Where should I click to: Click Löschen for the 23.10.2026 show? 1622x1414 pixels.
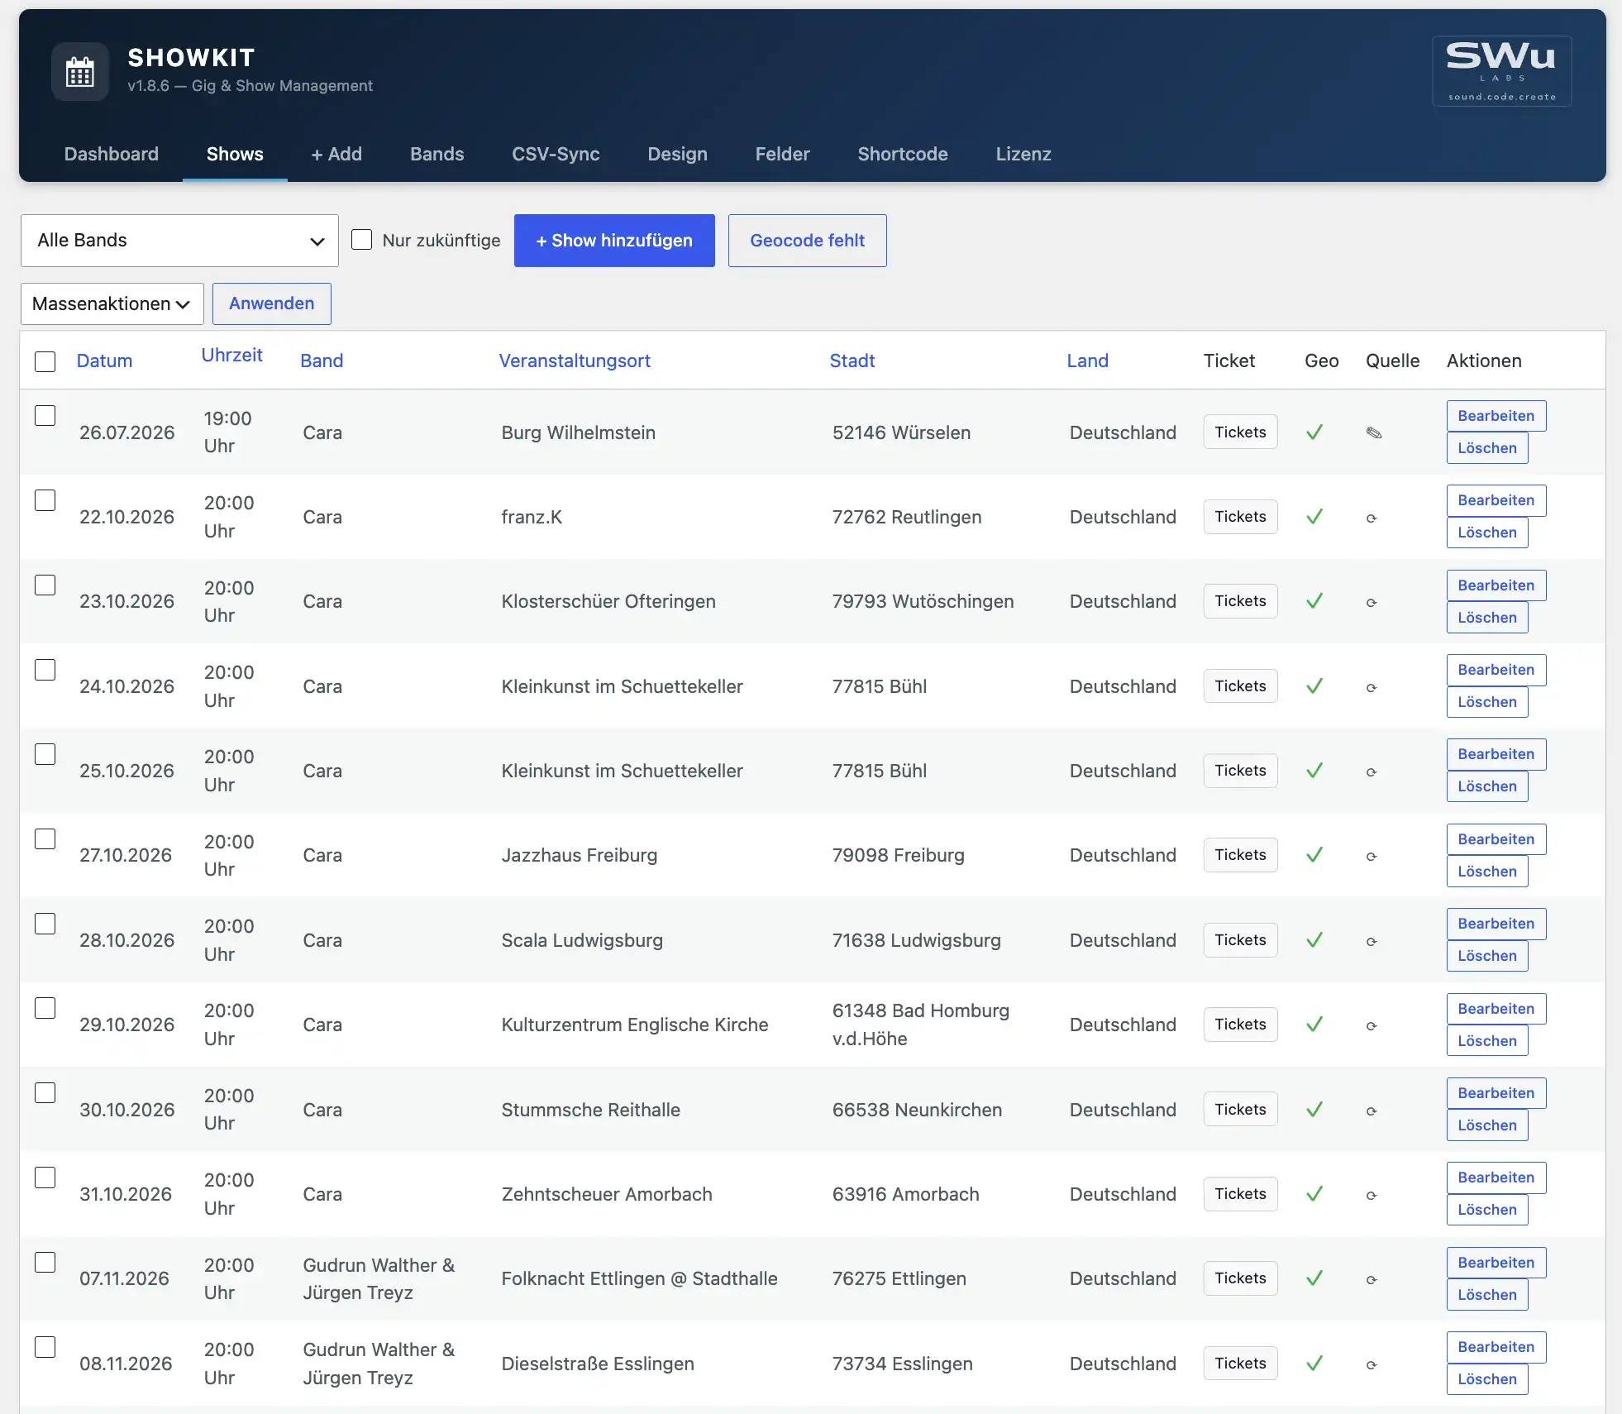tap(1487, 618)
